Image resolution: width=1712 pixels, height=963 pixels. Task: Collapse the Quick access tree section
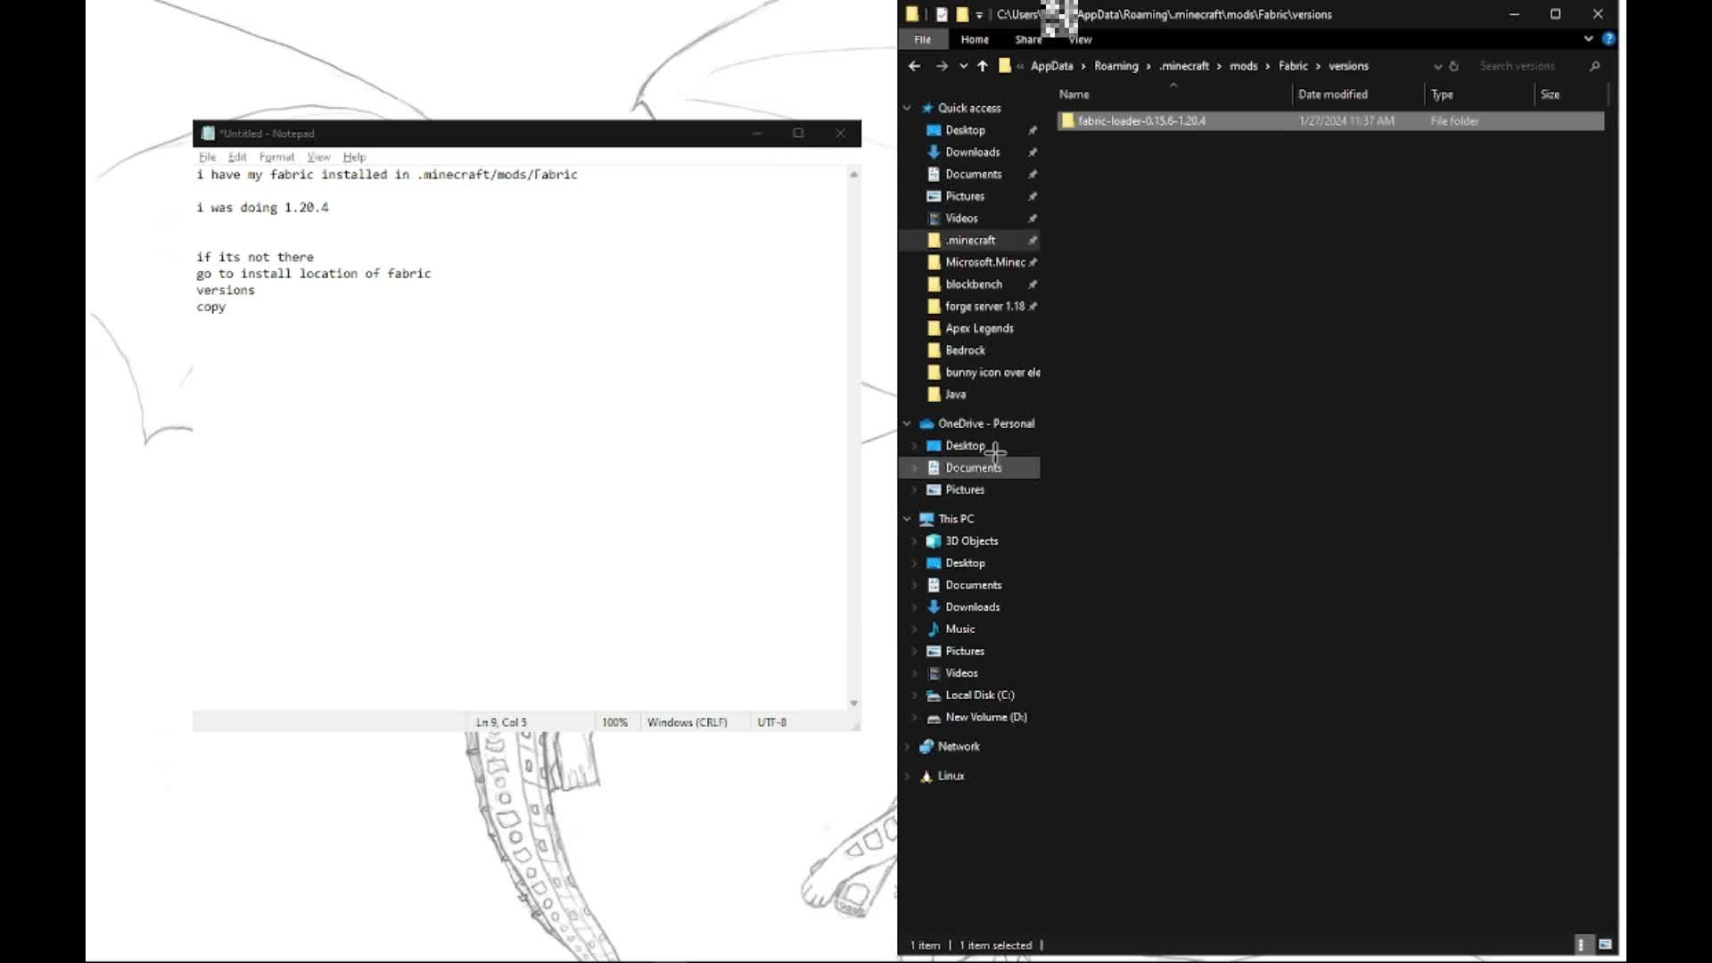click(907, 108)
